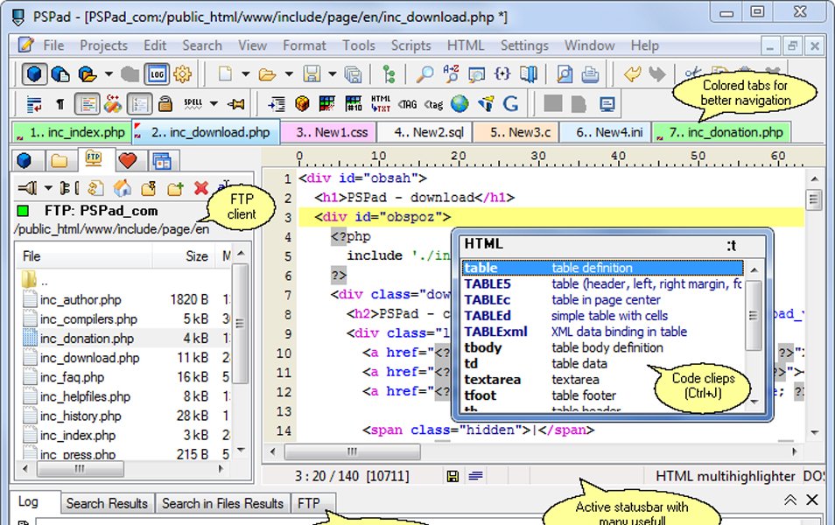Click the FTP red X delete icon
835x525 pixels.
[x=200, y=188]
